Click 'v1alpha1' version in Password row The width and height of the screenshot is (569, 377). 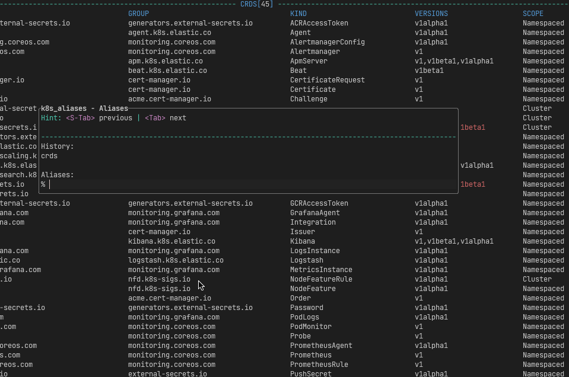point(431,308)
